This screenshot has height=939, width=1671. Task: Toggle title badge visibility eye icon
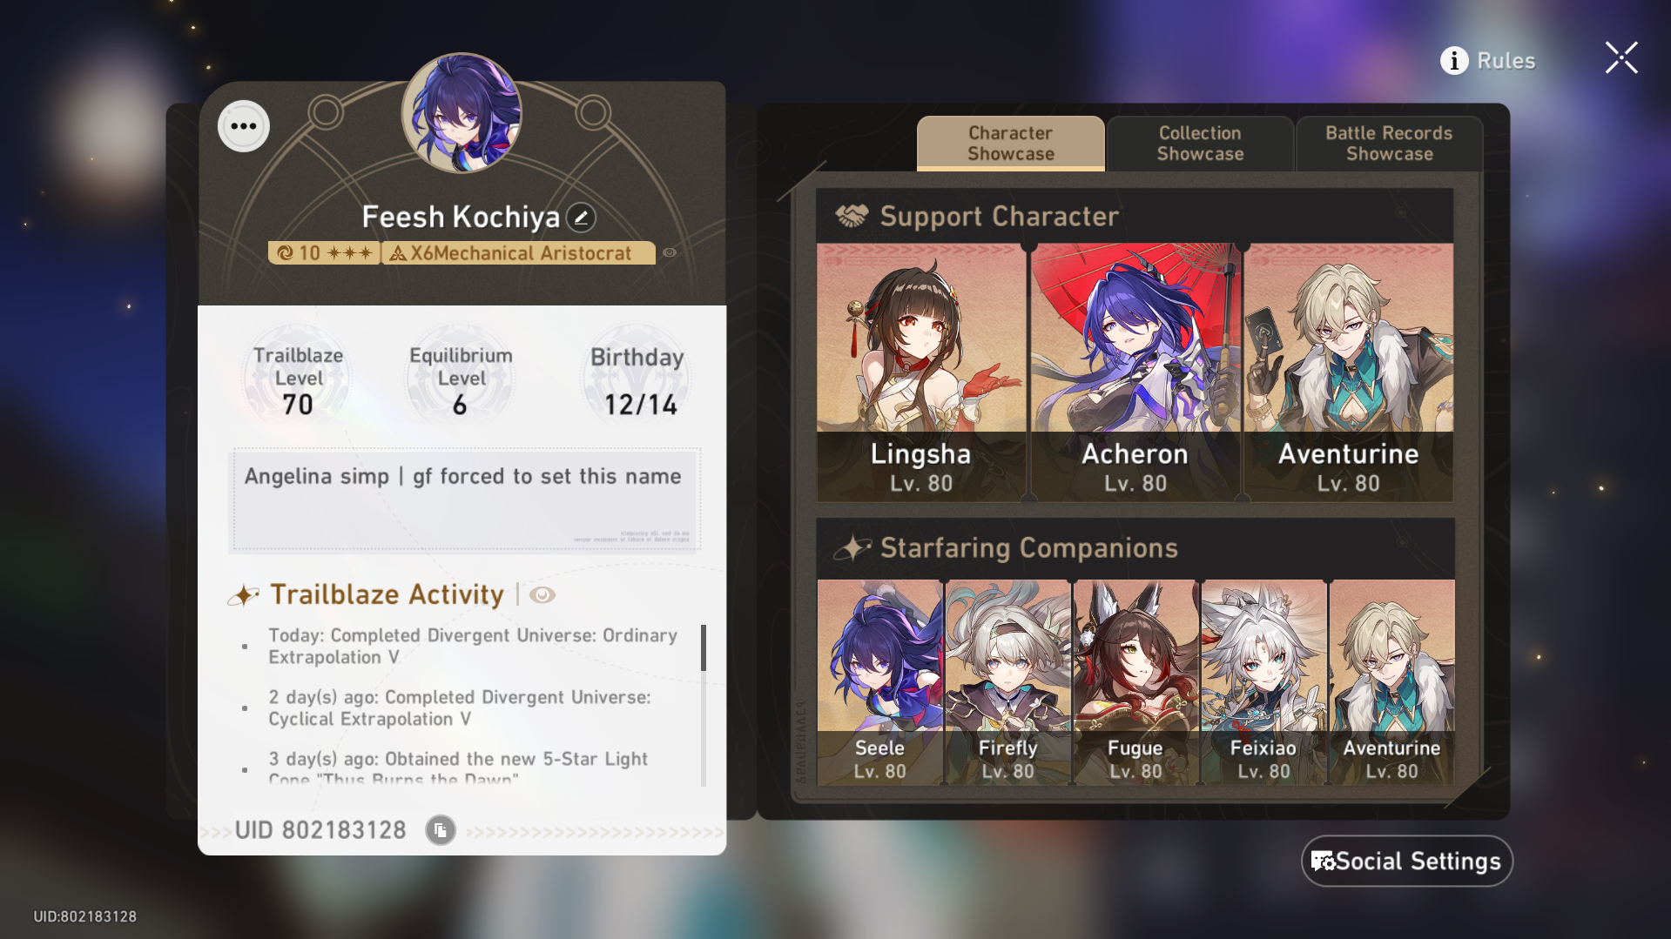(670, 253)
